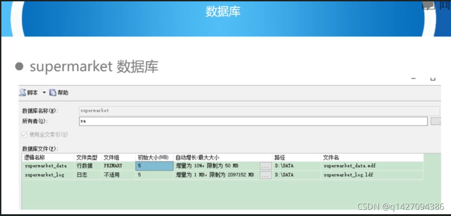Click the D:\DATA path of supermarket_data row

tap(284, 166)
